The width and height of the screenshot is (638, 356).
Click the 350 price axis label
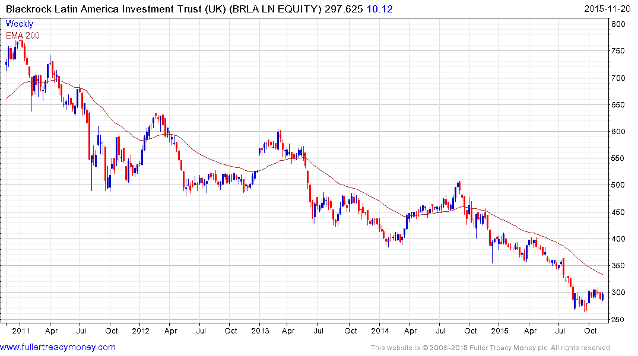(x=618, y=266)
